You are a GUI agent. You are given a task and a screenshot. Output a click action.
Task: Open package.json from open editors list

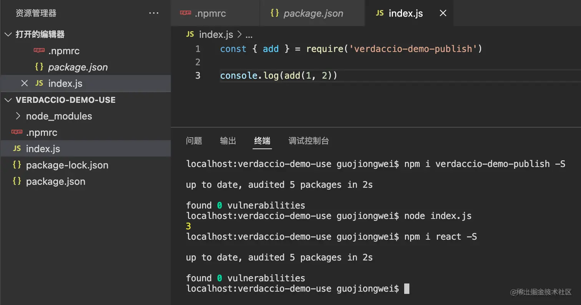point(85,67)
